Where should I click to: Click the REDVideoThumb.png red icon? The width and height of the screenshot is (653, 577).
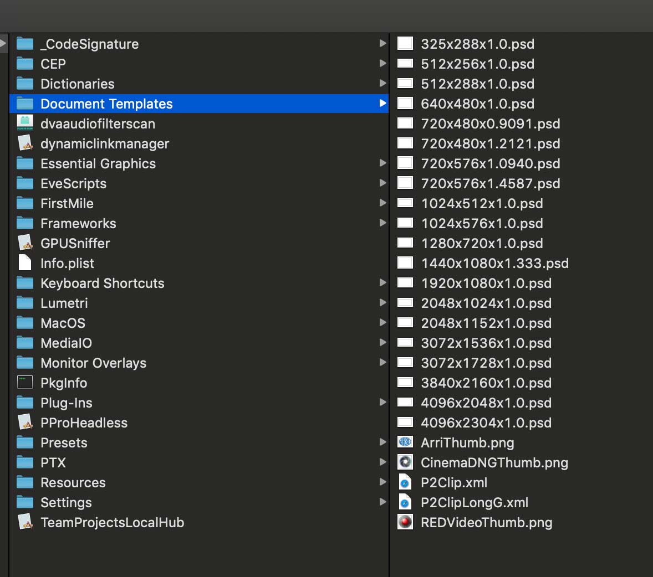pyautogui.click(x=405, y=522)
